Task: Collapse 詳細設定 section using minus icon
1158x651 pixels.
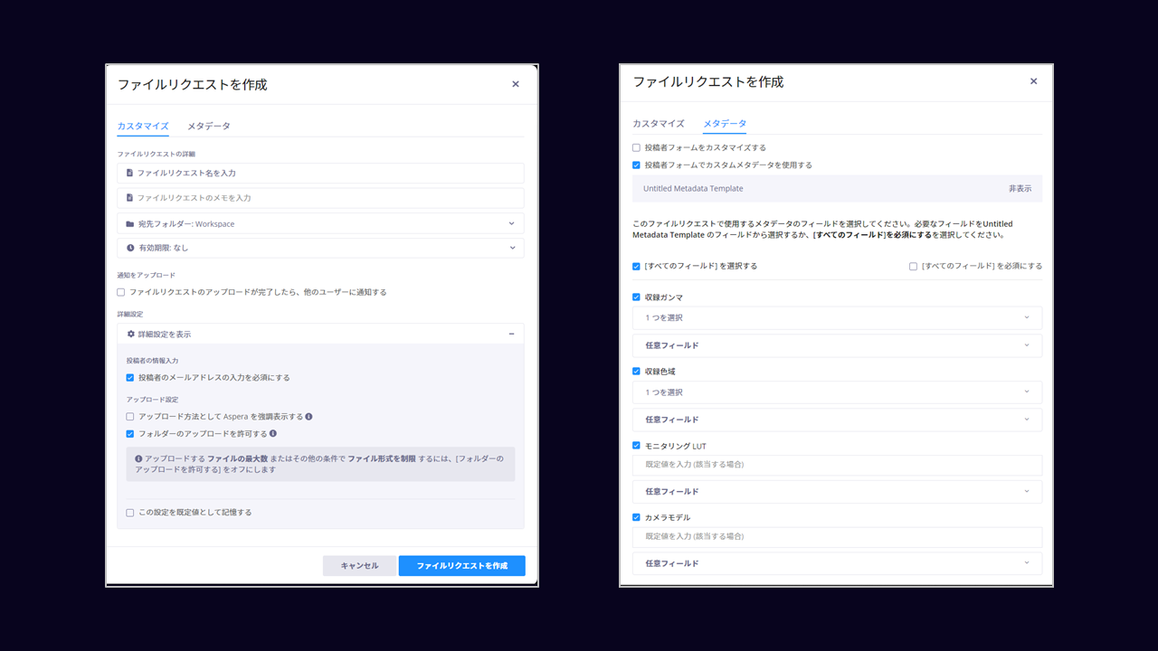Action: tap(511, 335)
